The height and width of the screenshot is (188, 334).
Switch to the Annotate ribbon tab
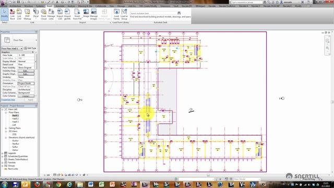tap(60, 6)
